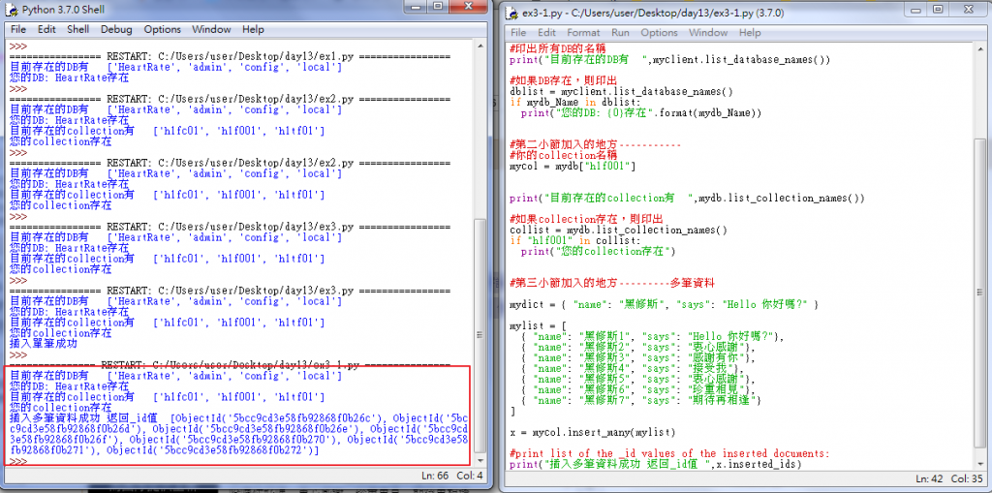Viewport: 992px width, 493px height.
Task: Click file icon in ex3-1.py title bar
Action: point(512,13)
